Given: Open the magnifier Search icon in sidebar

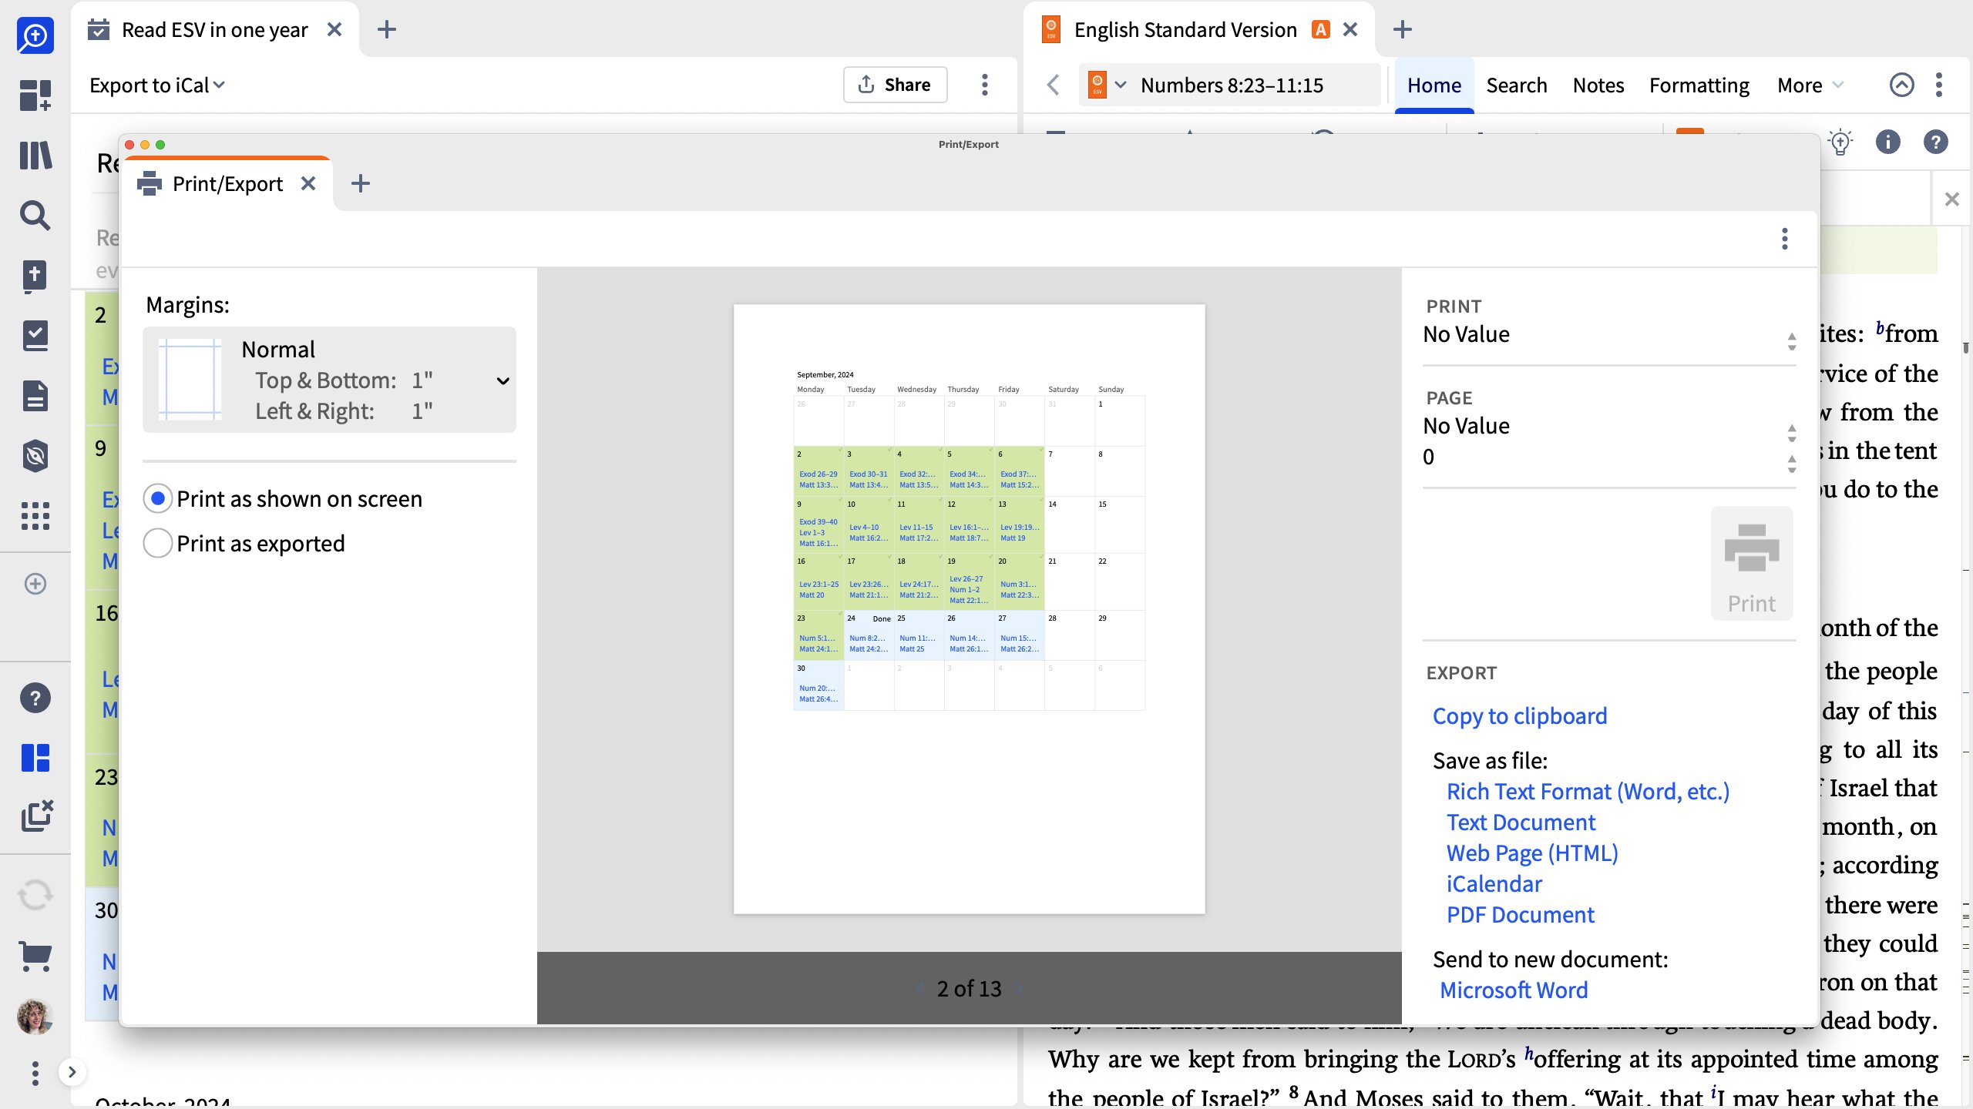Looking at the screenshot, I should tap(35, 216).
